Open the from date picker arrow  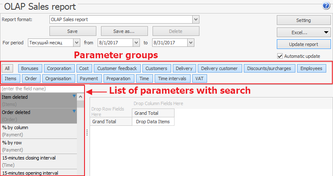(136, 43)
